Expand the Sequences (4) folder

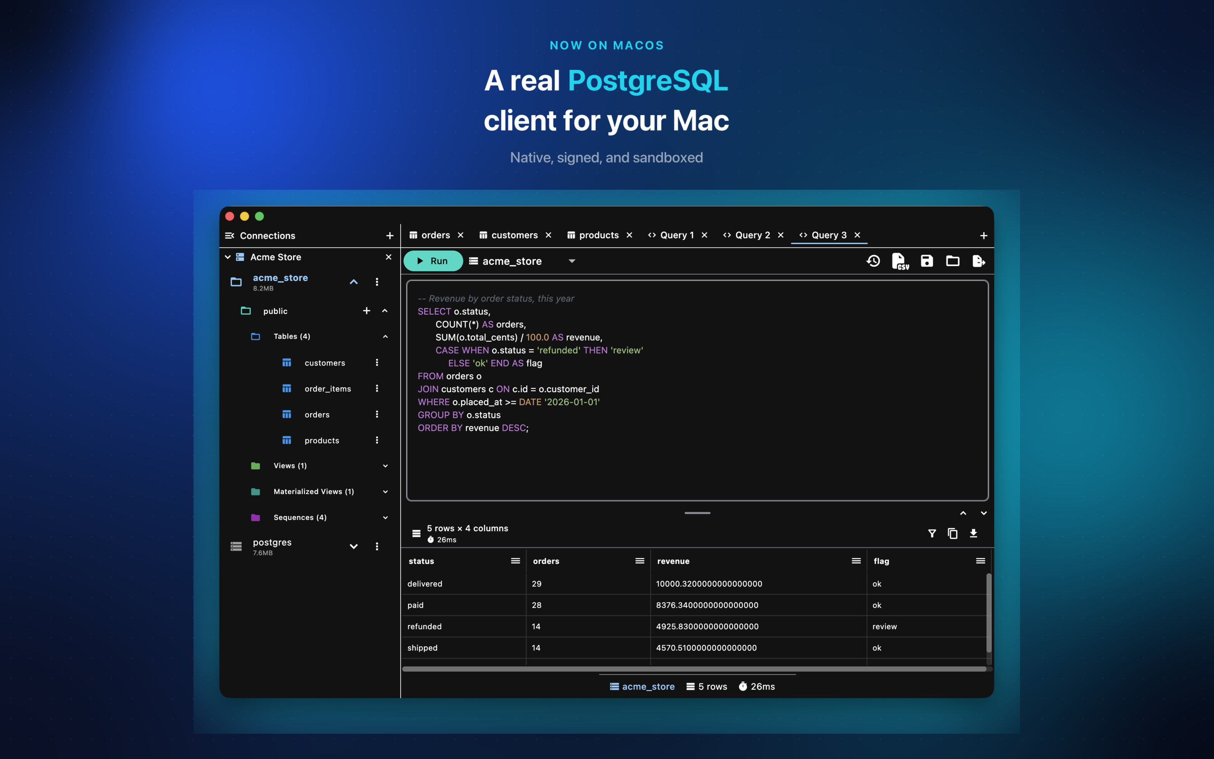pos(385,517)
